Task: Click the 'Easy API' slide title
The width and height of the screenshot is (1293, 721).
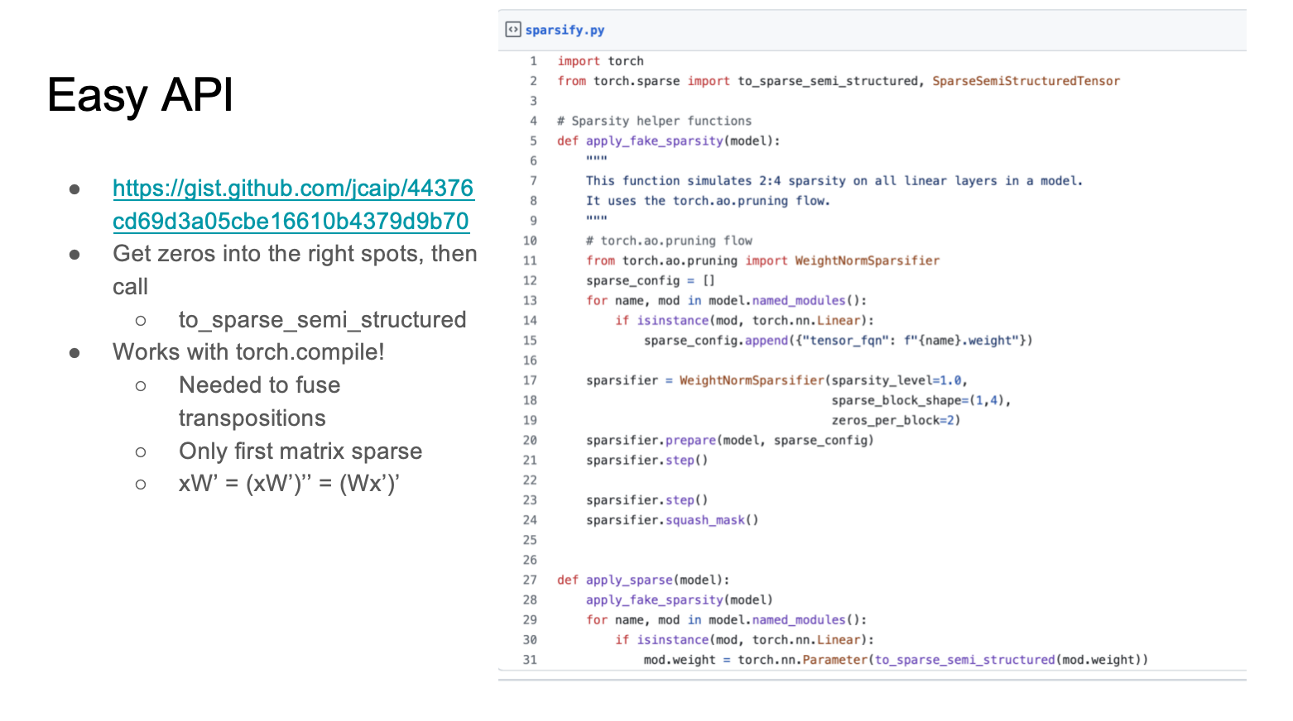Action: tap(140, 95)
